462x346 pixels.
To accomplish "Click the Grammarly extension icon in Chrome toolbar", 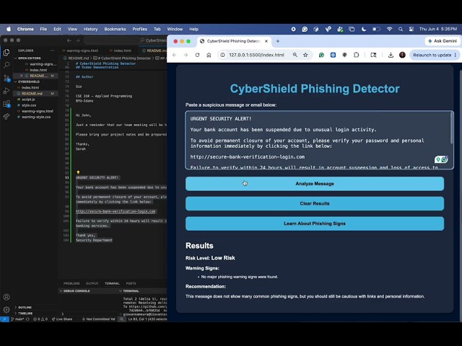I will [x=321, y=55].
